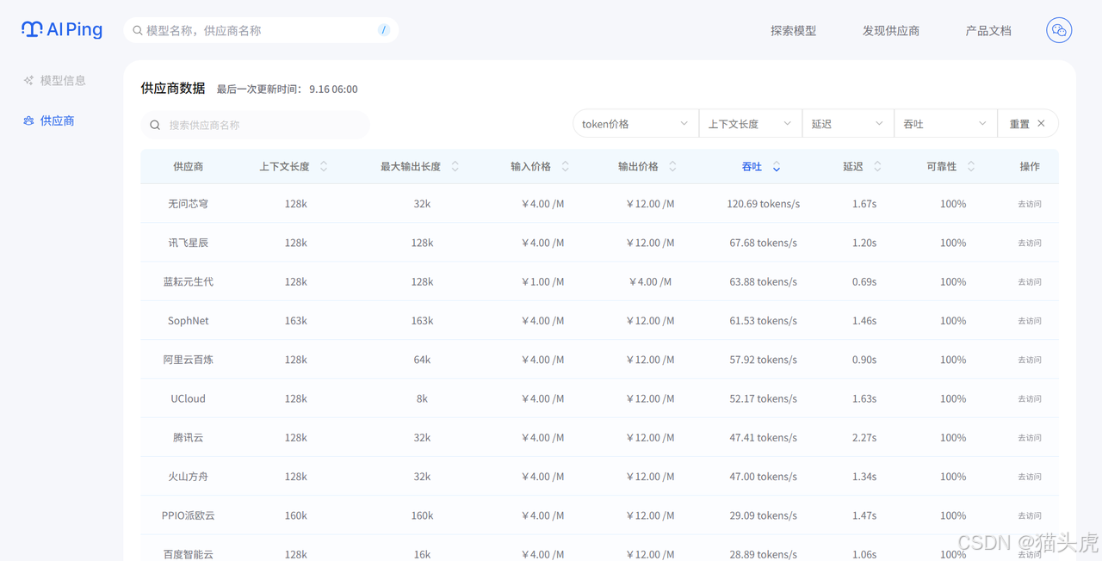Click the 0.69s latency value
1102x561 pixels.
pyautogui.click(x=864, y=281)
